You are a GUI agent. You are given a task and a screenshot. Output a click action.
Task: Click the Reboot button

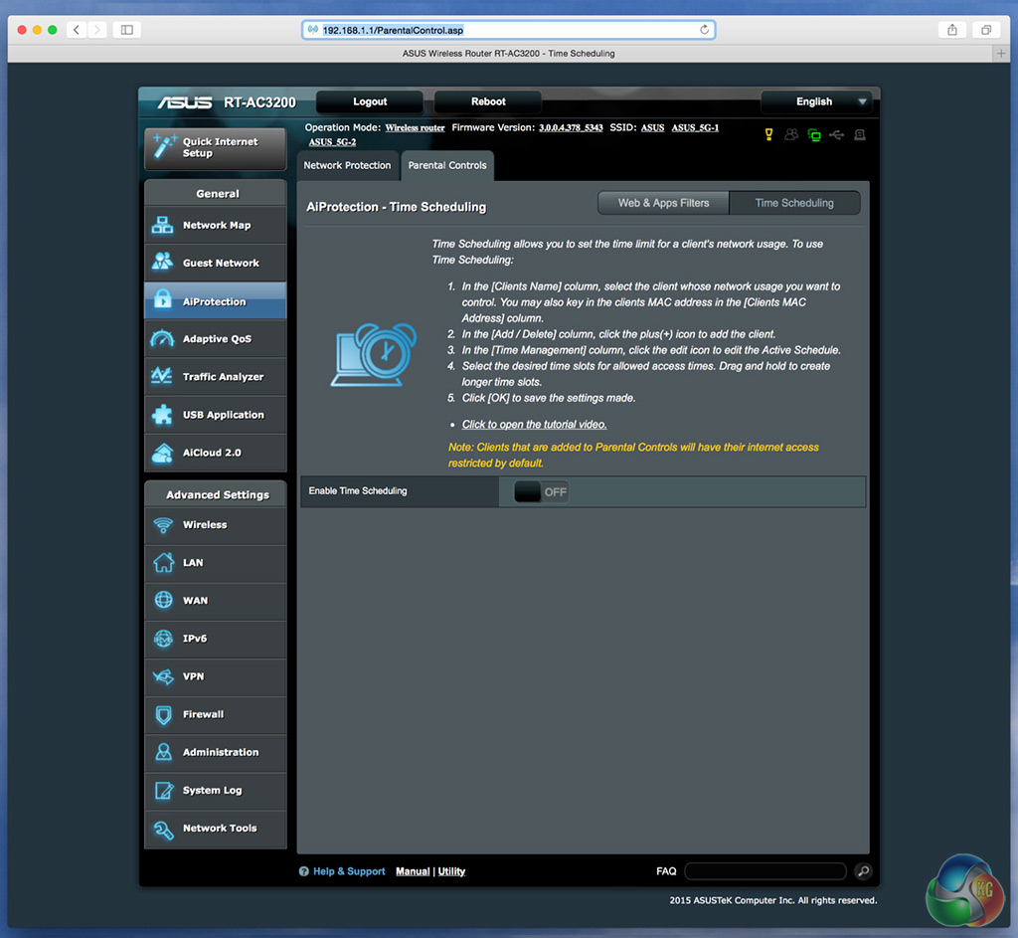click(x=488, y=101)
